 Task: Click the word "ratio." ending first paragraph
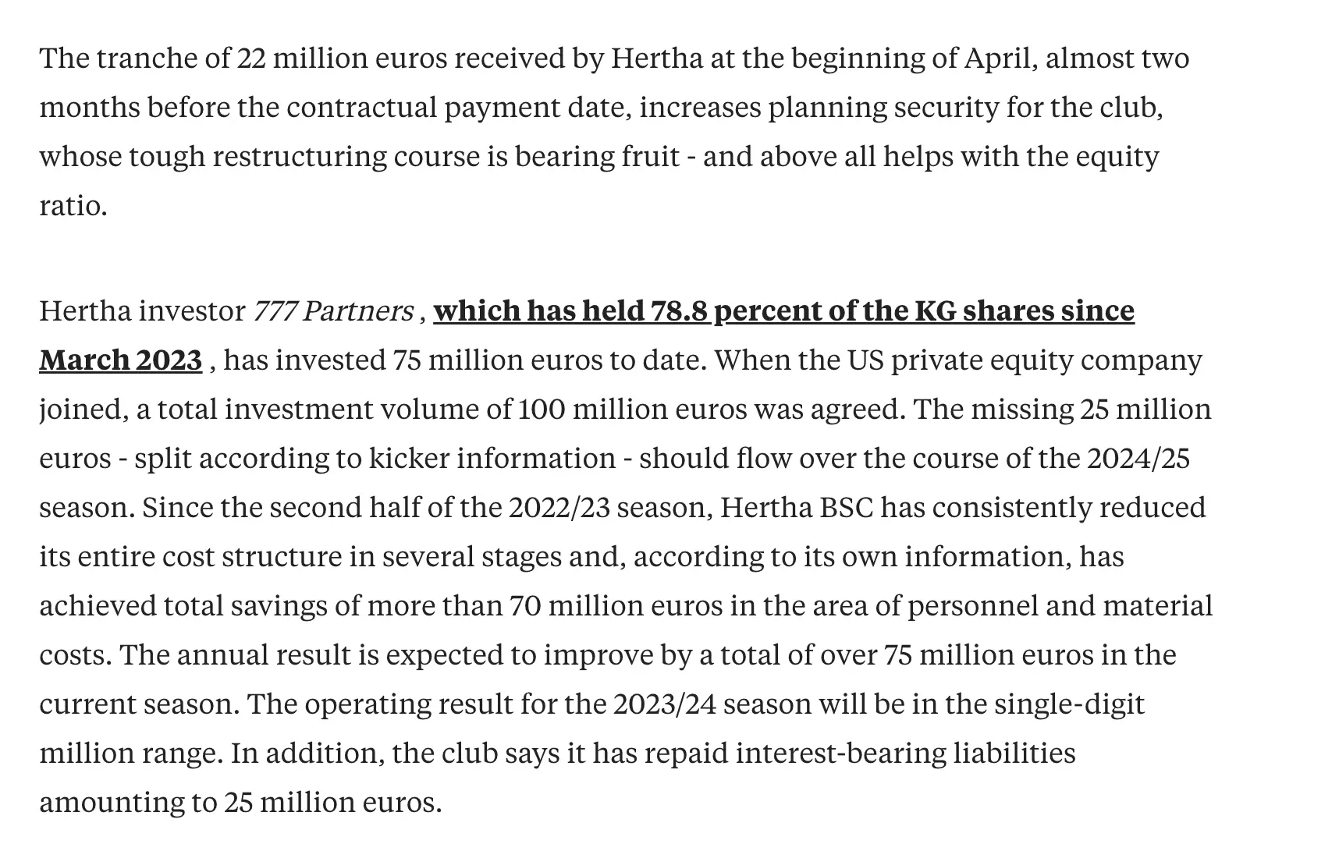coord(73,206)
